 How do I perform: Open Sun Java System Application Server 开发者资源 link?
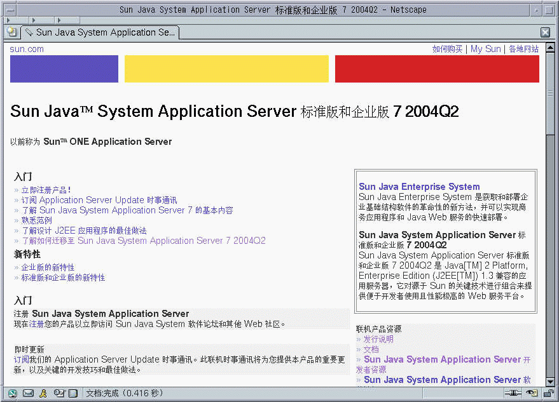[x=443, y=365]
